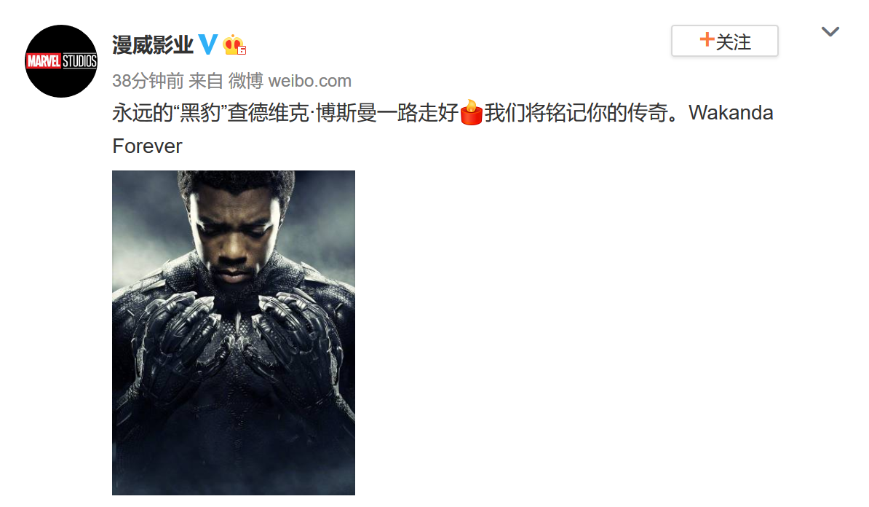The image size is (869, 507).
Task: Expand the post options chevron menu
Action: point(830,31)
